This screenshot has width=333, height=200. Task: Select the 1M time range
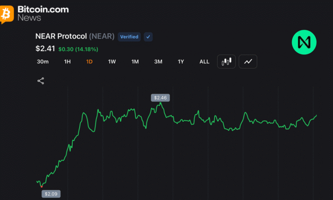(x=135, y=62)
